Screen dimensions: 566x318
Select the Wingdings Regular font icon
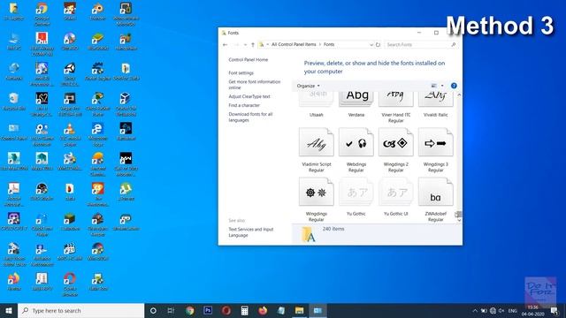point(317,192)
